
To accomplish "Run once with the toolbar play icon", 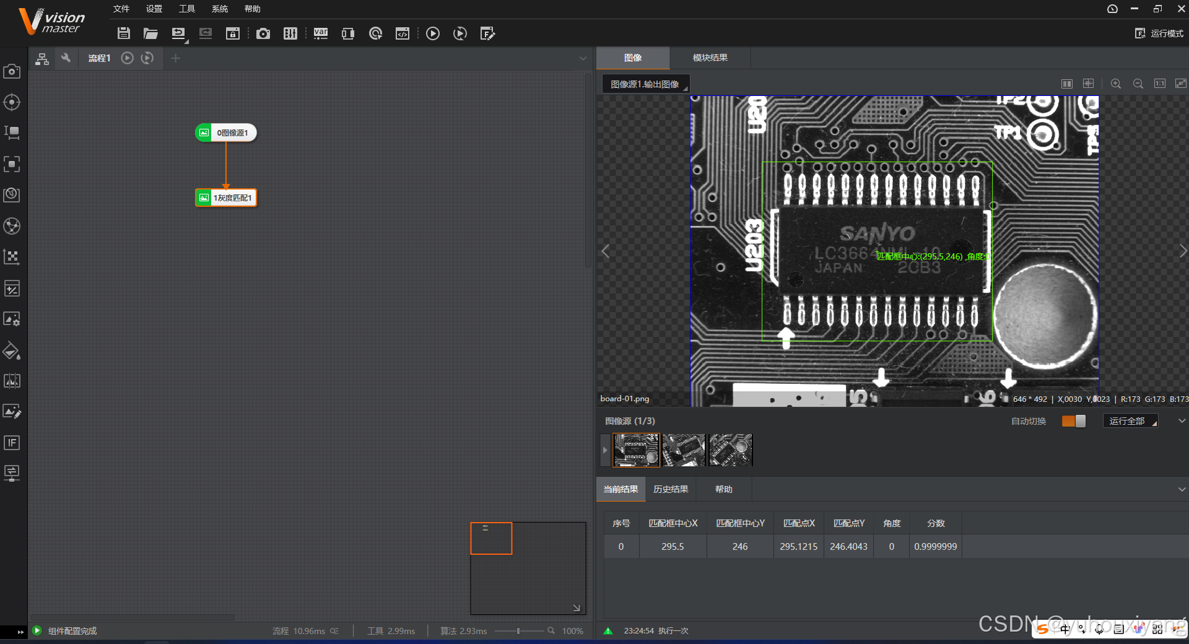I will click(433, 33).
